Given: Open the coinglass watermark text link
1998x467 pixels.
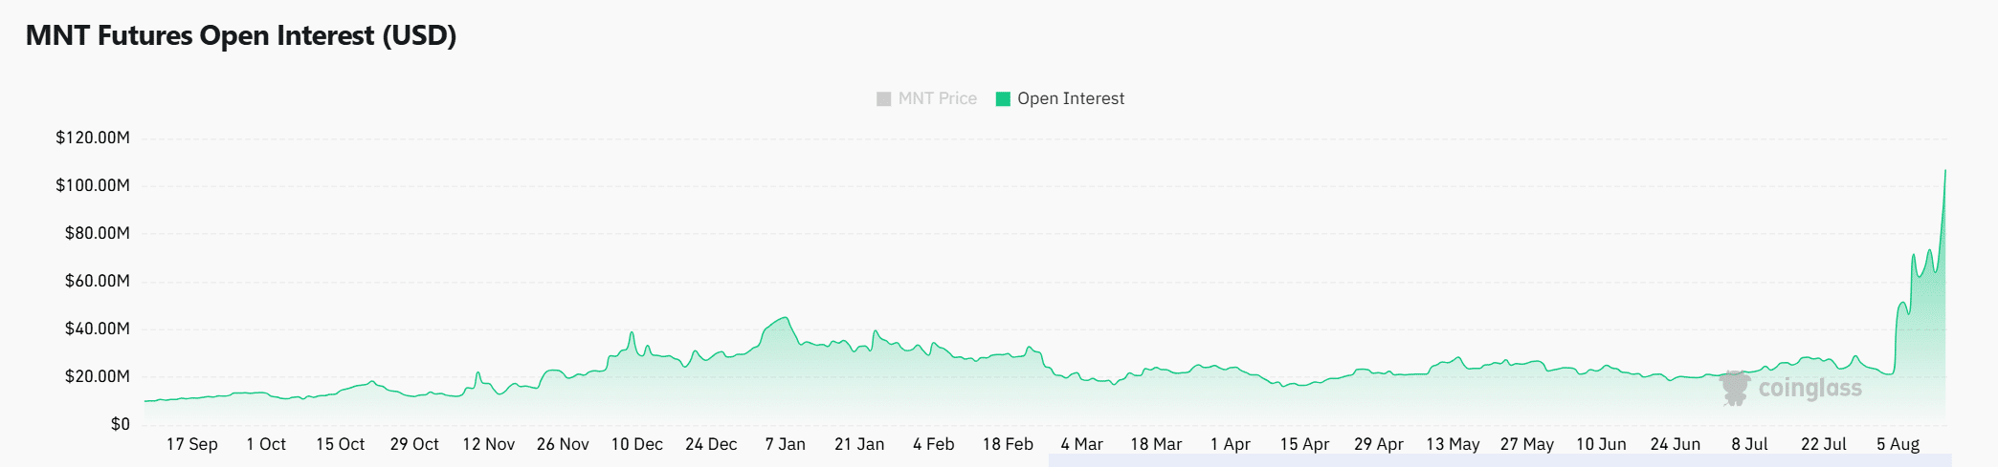Looking at the screenshot, I should (1809, 389).
